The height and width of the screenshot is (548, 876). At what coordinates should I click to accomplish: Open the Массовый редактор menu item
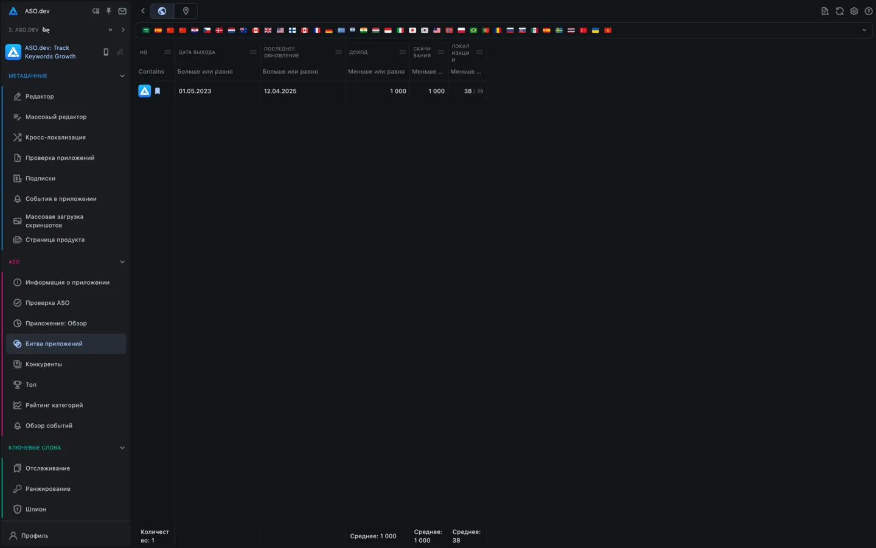56,117
